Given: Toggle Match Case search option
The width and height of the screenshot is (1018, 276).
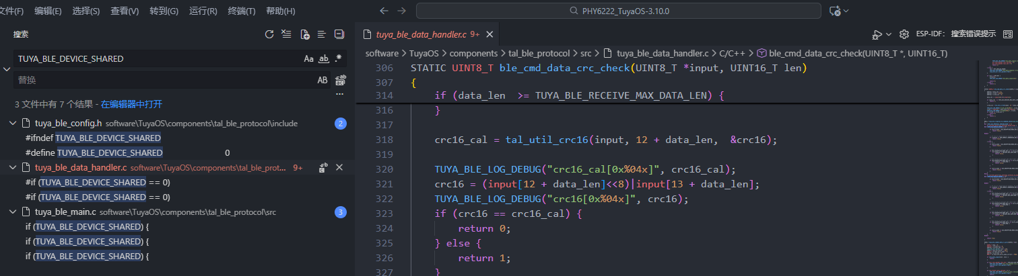Looking at the screenshot, I should 308,59.
